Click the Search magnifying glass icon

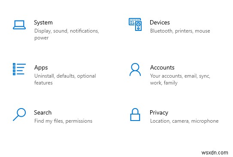click(19, 115)
